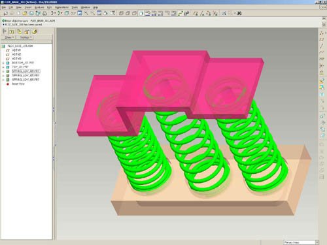
Task: Set Hidden Line display style
Action: click(x=128, y=13)
